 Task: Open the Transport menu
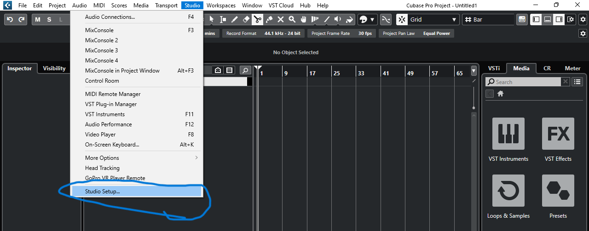(x=166, y=6)
